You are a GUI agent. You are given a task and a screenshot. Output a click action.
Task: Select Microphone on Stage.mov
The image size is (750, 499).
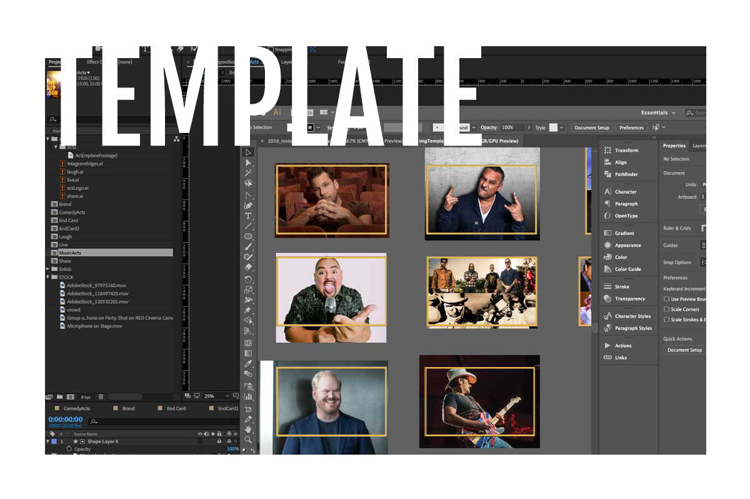point(94,326)
